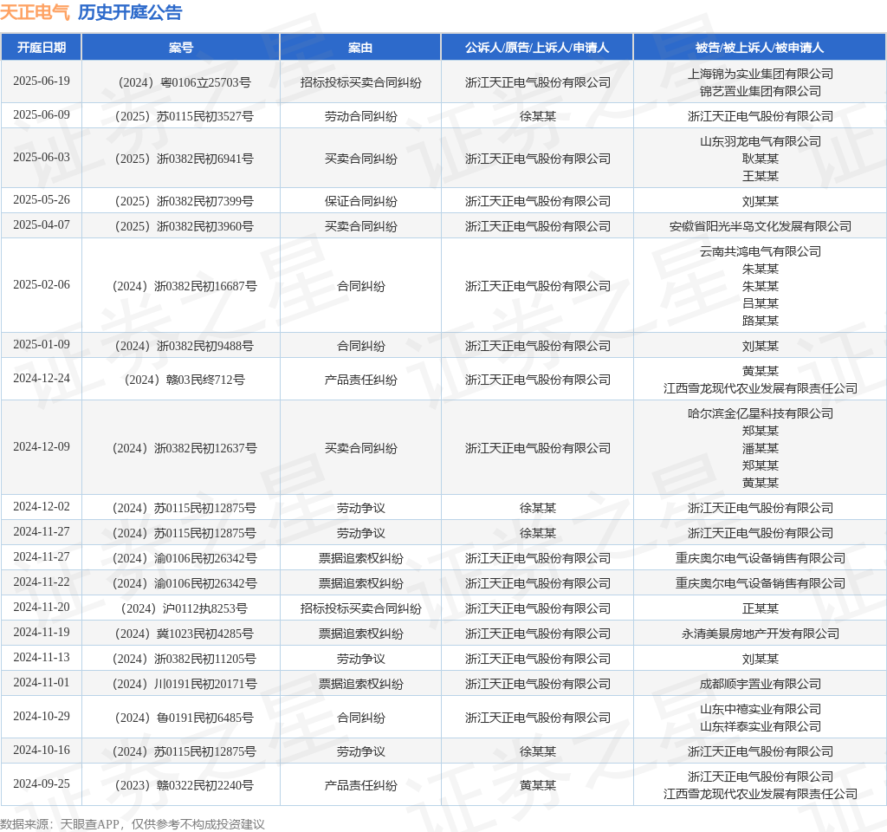Click date cell 2025-04-07
Image resolution: width=887 pixels, height=832 pixels.
click(42, 224)
